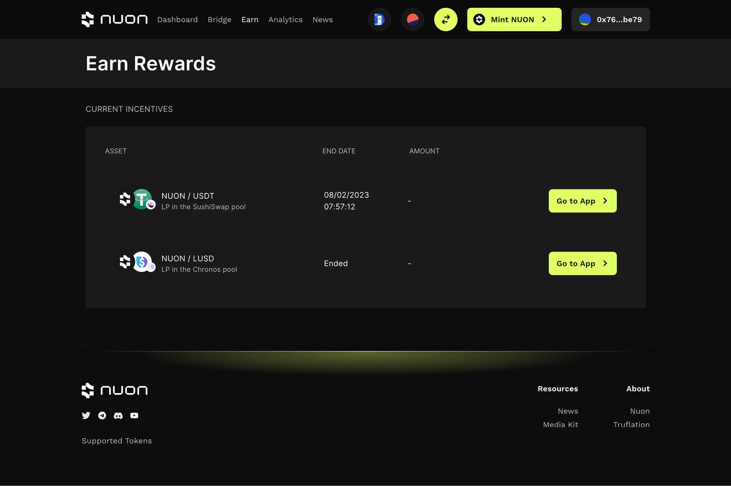Open the Dashboard nav item
Image resolution: width=731 pixels, height=486 pixels.
coord(177,20)
